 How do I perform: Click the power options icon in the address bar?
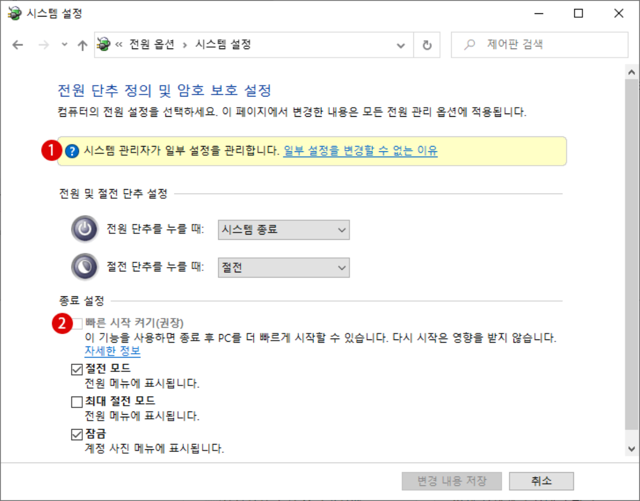[x=102, y=45]
